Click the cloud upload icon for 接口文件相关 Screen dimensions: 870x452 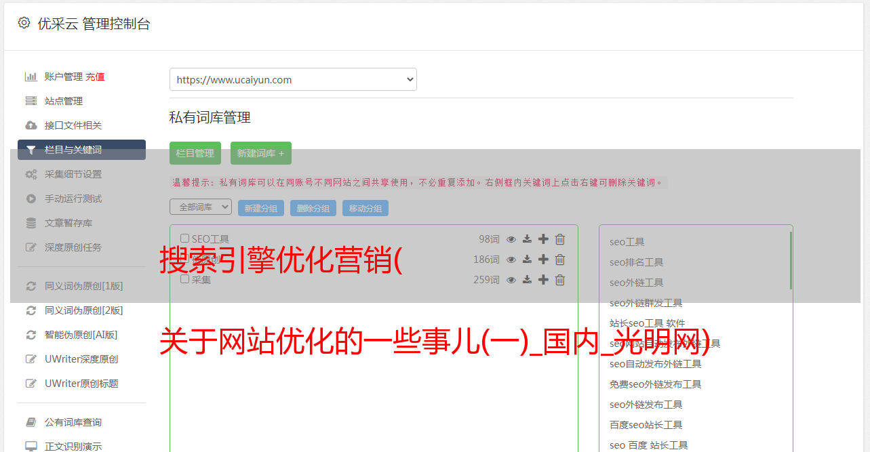31,125
